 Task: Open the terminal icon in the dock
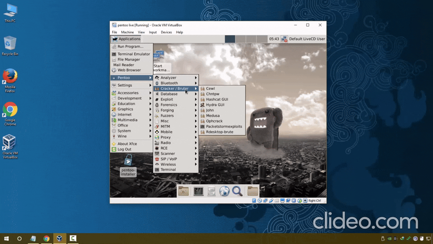pyautogui.click(x=198, y=191)
